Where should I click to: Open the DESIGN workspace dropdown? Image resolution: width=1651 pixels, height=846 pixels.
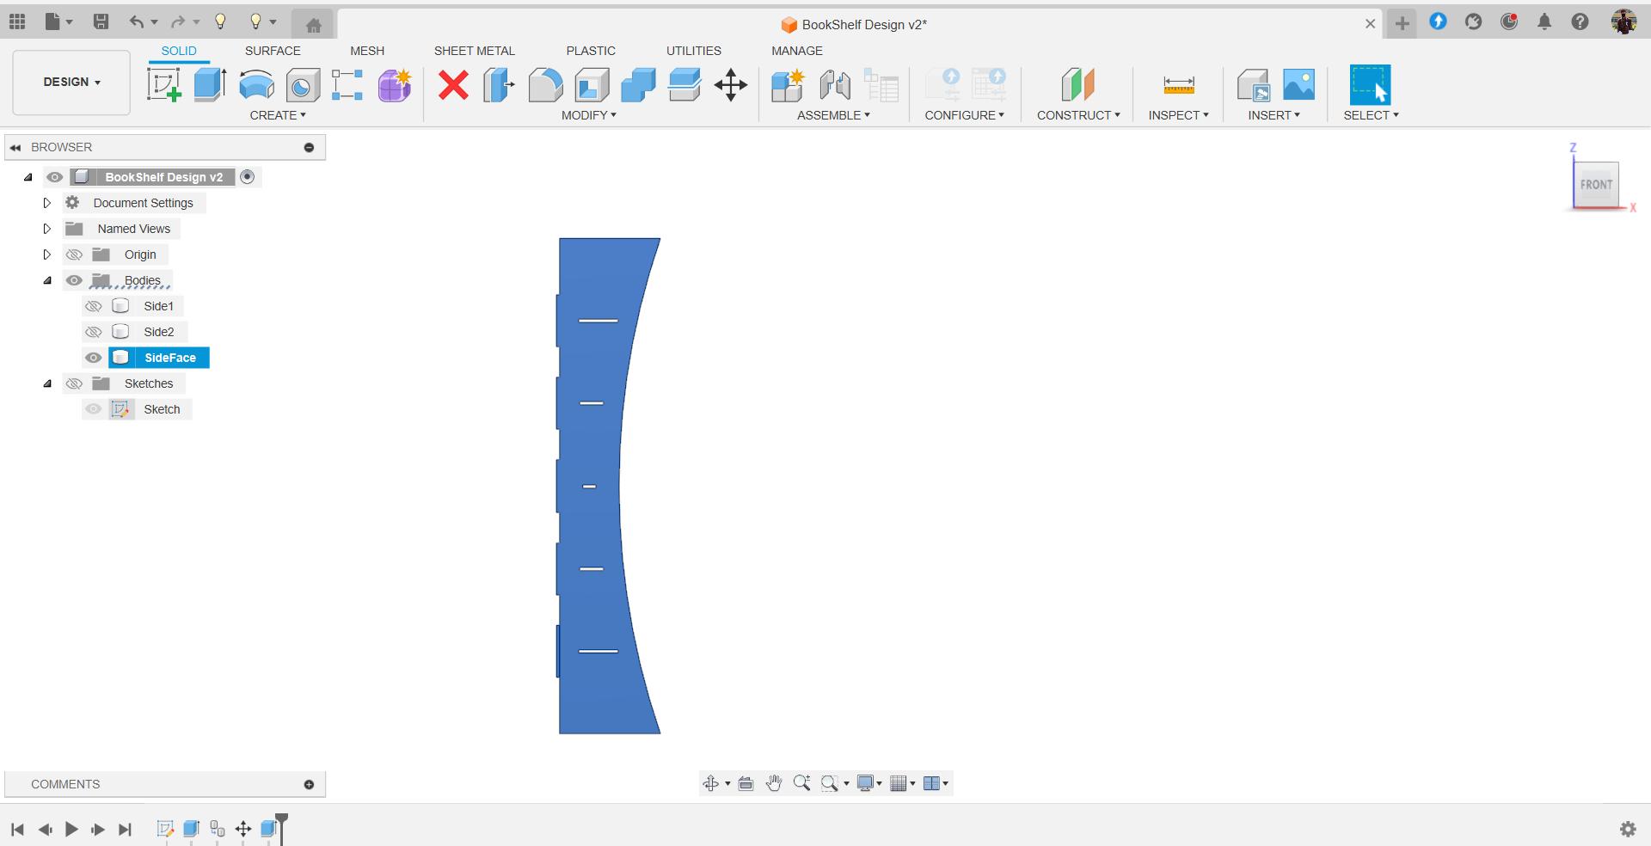pyautogui.click(x=71, y=83)
